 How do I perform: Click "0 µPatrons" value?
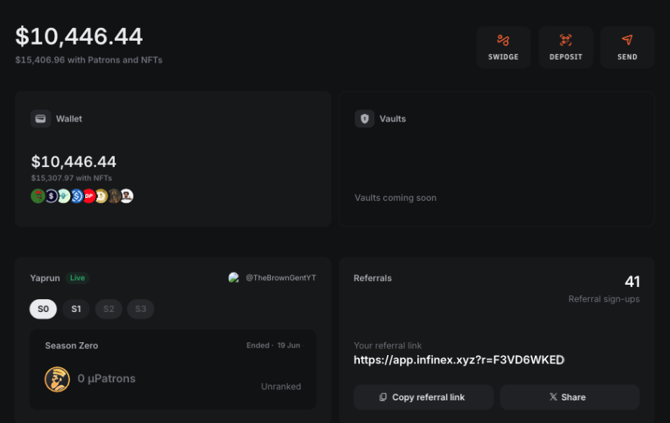click(x=106, y=378)
